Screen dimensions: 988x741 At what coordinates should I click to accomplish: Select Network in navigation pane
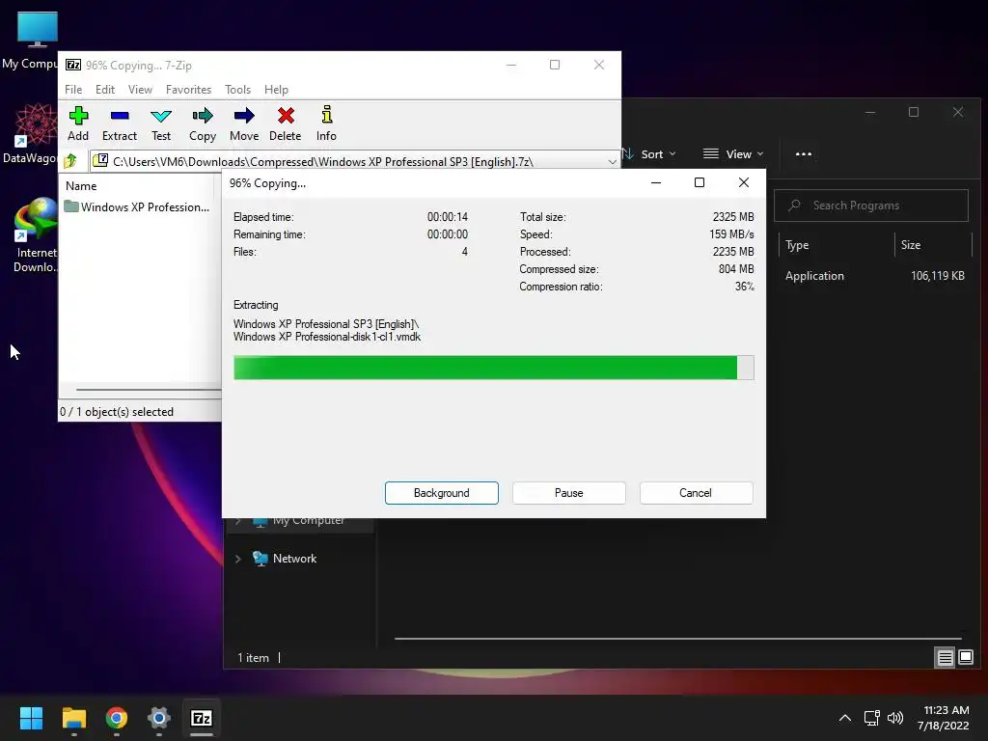tap(294, 559)
